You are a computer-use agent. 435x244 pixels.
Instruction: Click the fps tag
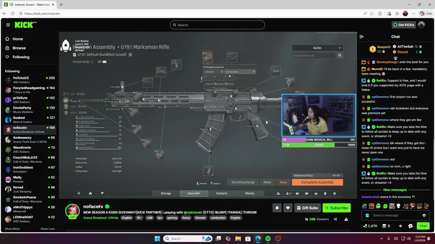click(x=160, y=218)
